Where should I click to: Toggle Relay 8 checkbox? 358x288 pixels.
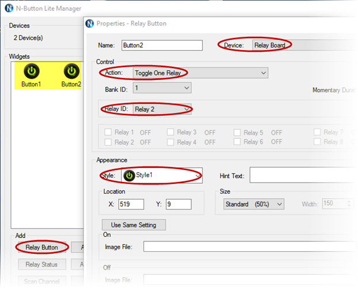point(317,142)
